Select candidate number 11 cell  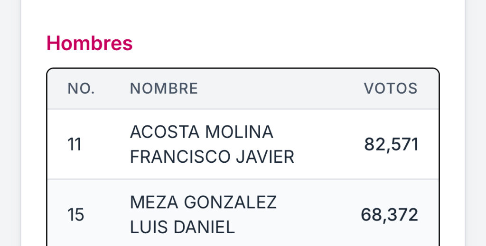tap(75, 144)
